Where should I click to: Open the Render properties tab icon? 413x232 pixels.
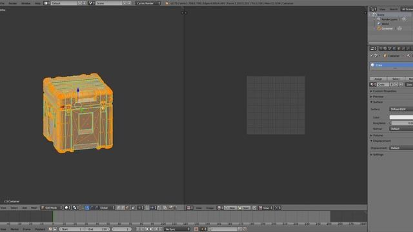(381, 49)
